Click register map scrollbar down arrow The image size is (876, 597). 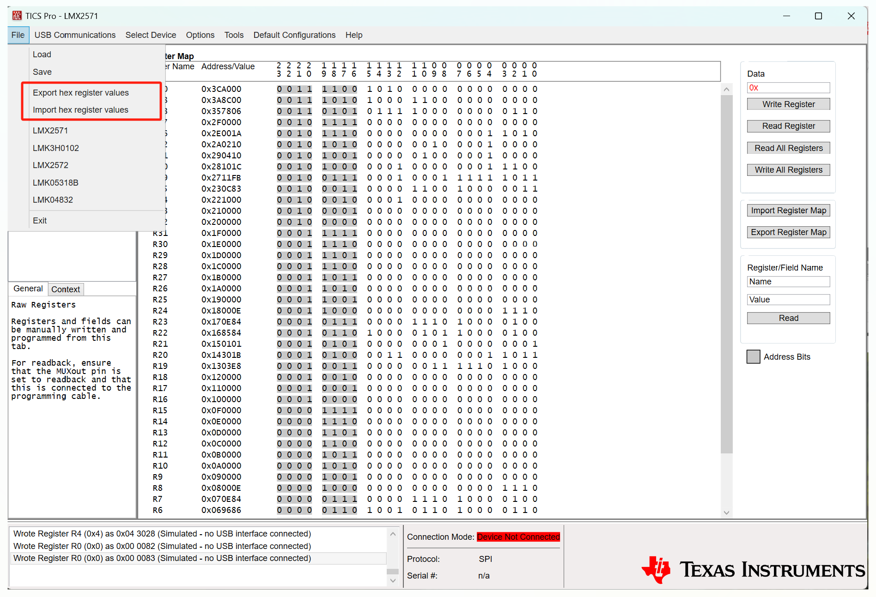726,513
